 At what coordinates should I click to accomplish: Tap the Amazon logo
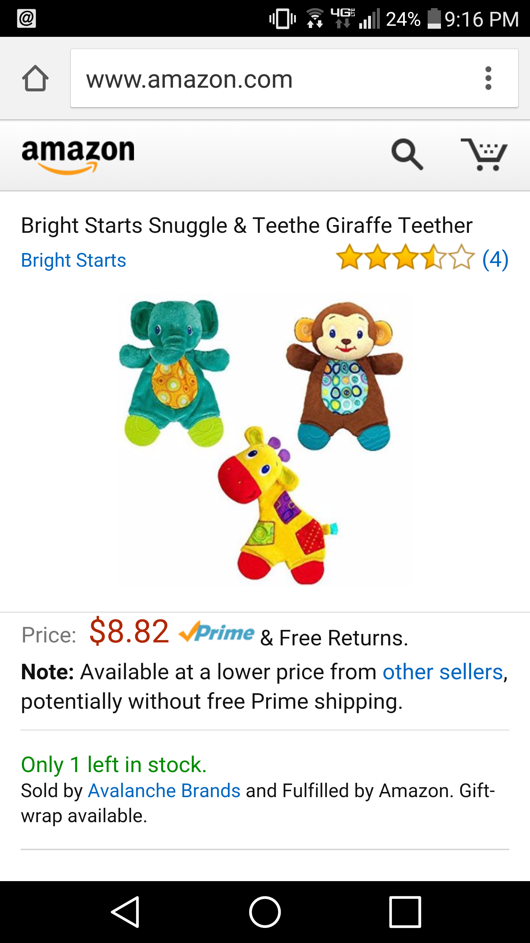pyautogui.click(x=78, y=156)
